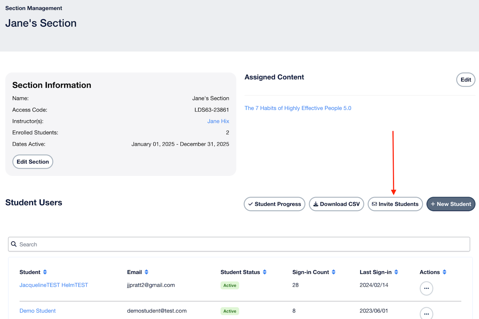Screen dimensions: 479x319
Task: Focus the student Search field
Action: 239,244
